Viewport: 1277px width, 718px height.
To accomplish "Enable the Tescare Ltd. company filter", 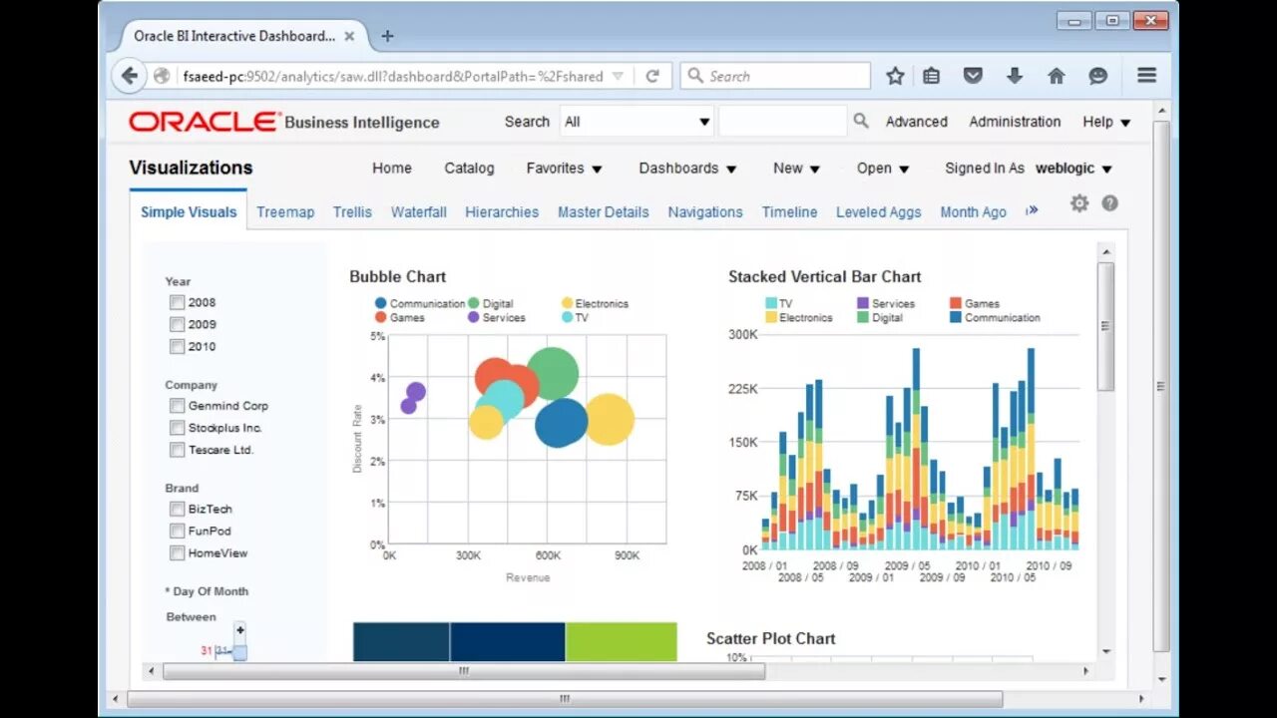I will coord(177,450).
